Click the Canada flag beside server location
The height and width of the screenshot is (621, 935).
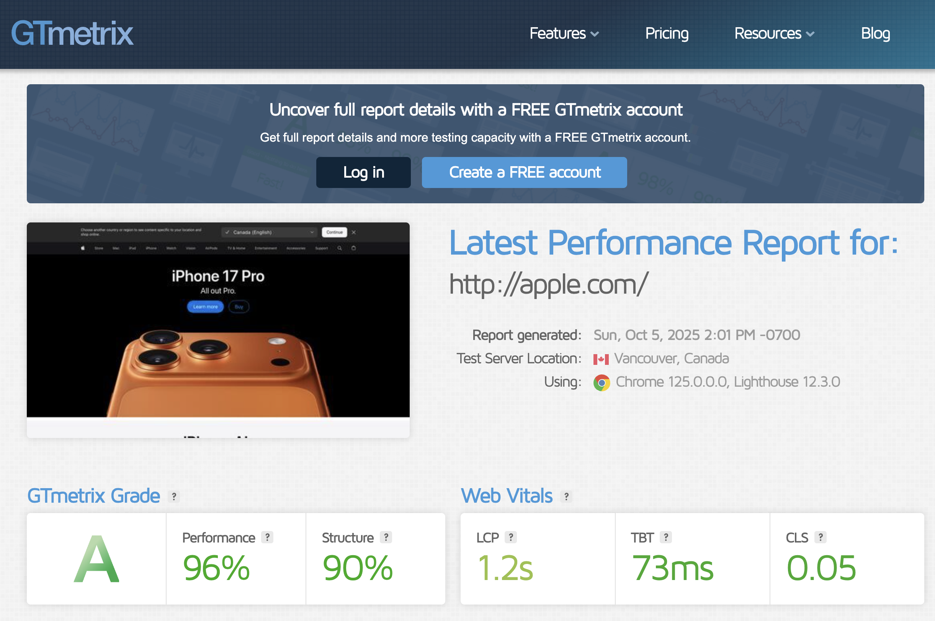coord(601,358)
